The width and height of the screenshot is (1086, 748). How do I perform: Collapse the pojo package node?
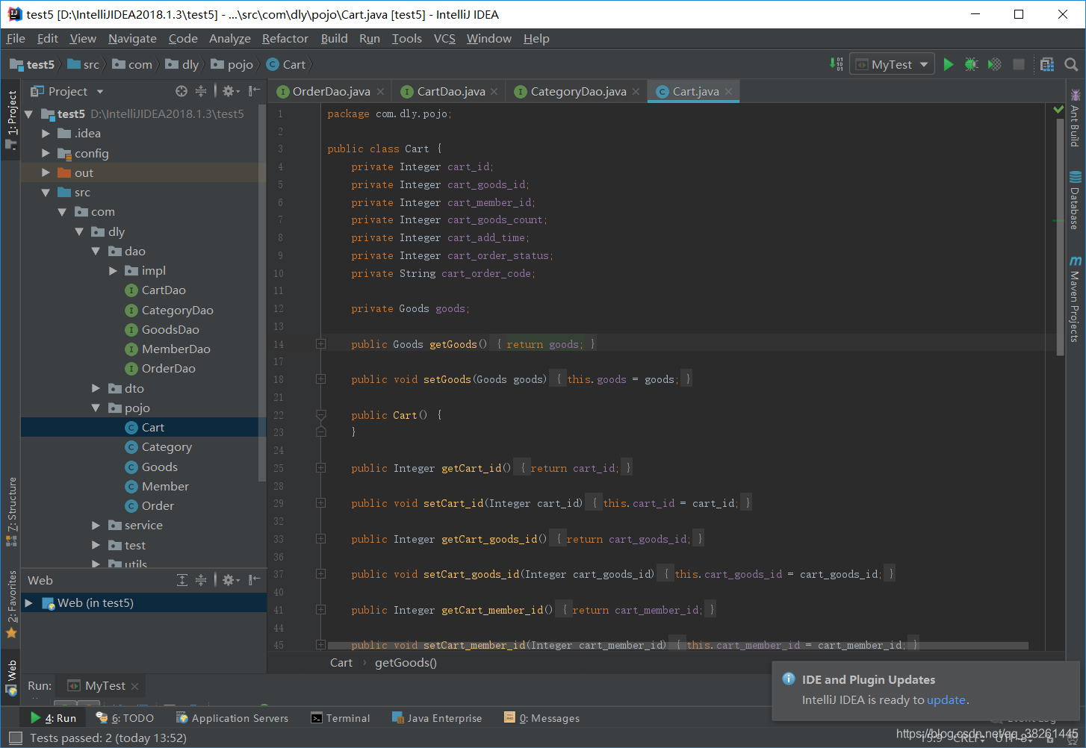click(x=96, y=408)
